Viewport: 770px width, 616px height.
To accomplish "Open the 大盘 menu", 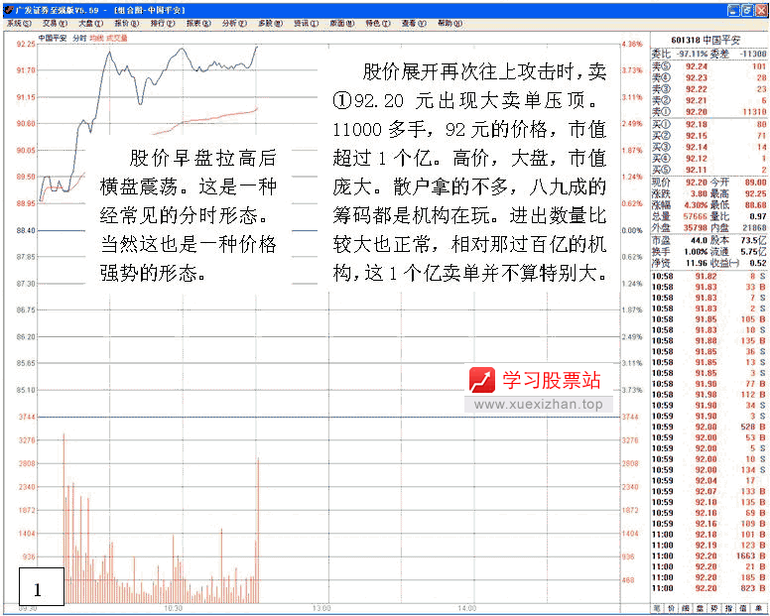I will click(x=91, y=23).
